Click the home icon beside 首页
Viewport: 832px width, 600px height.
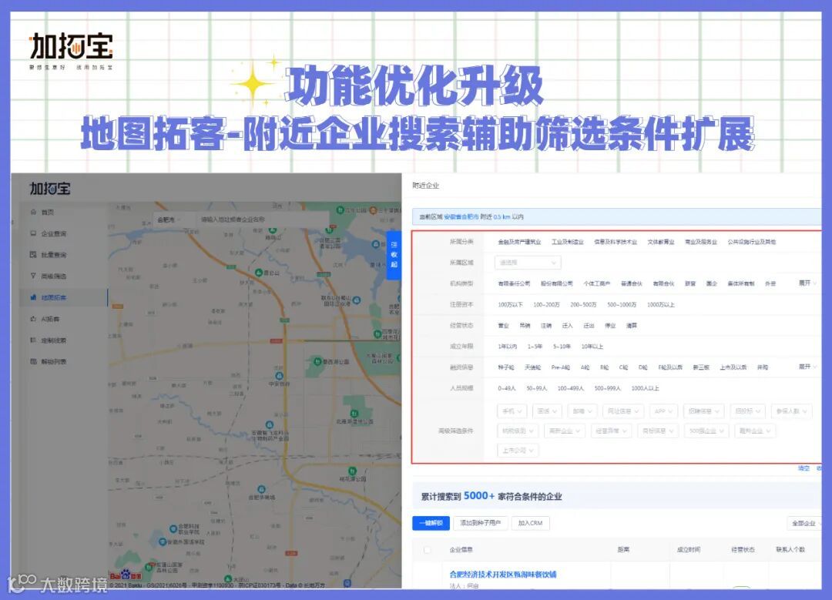[x=33, y=213]
